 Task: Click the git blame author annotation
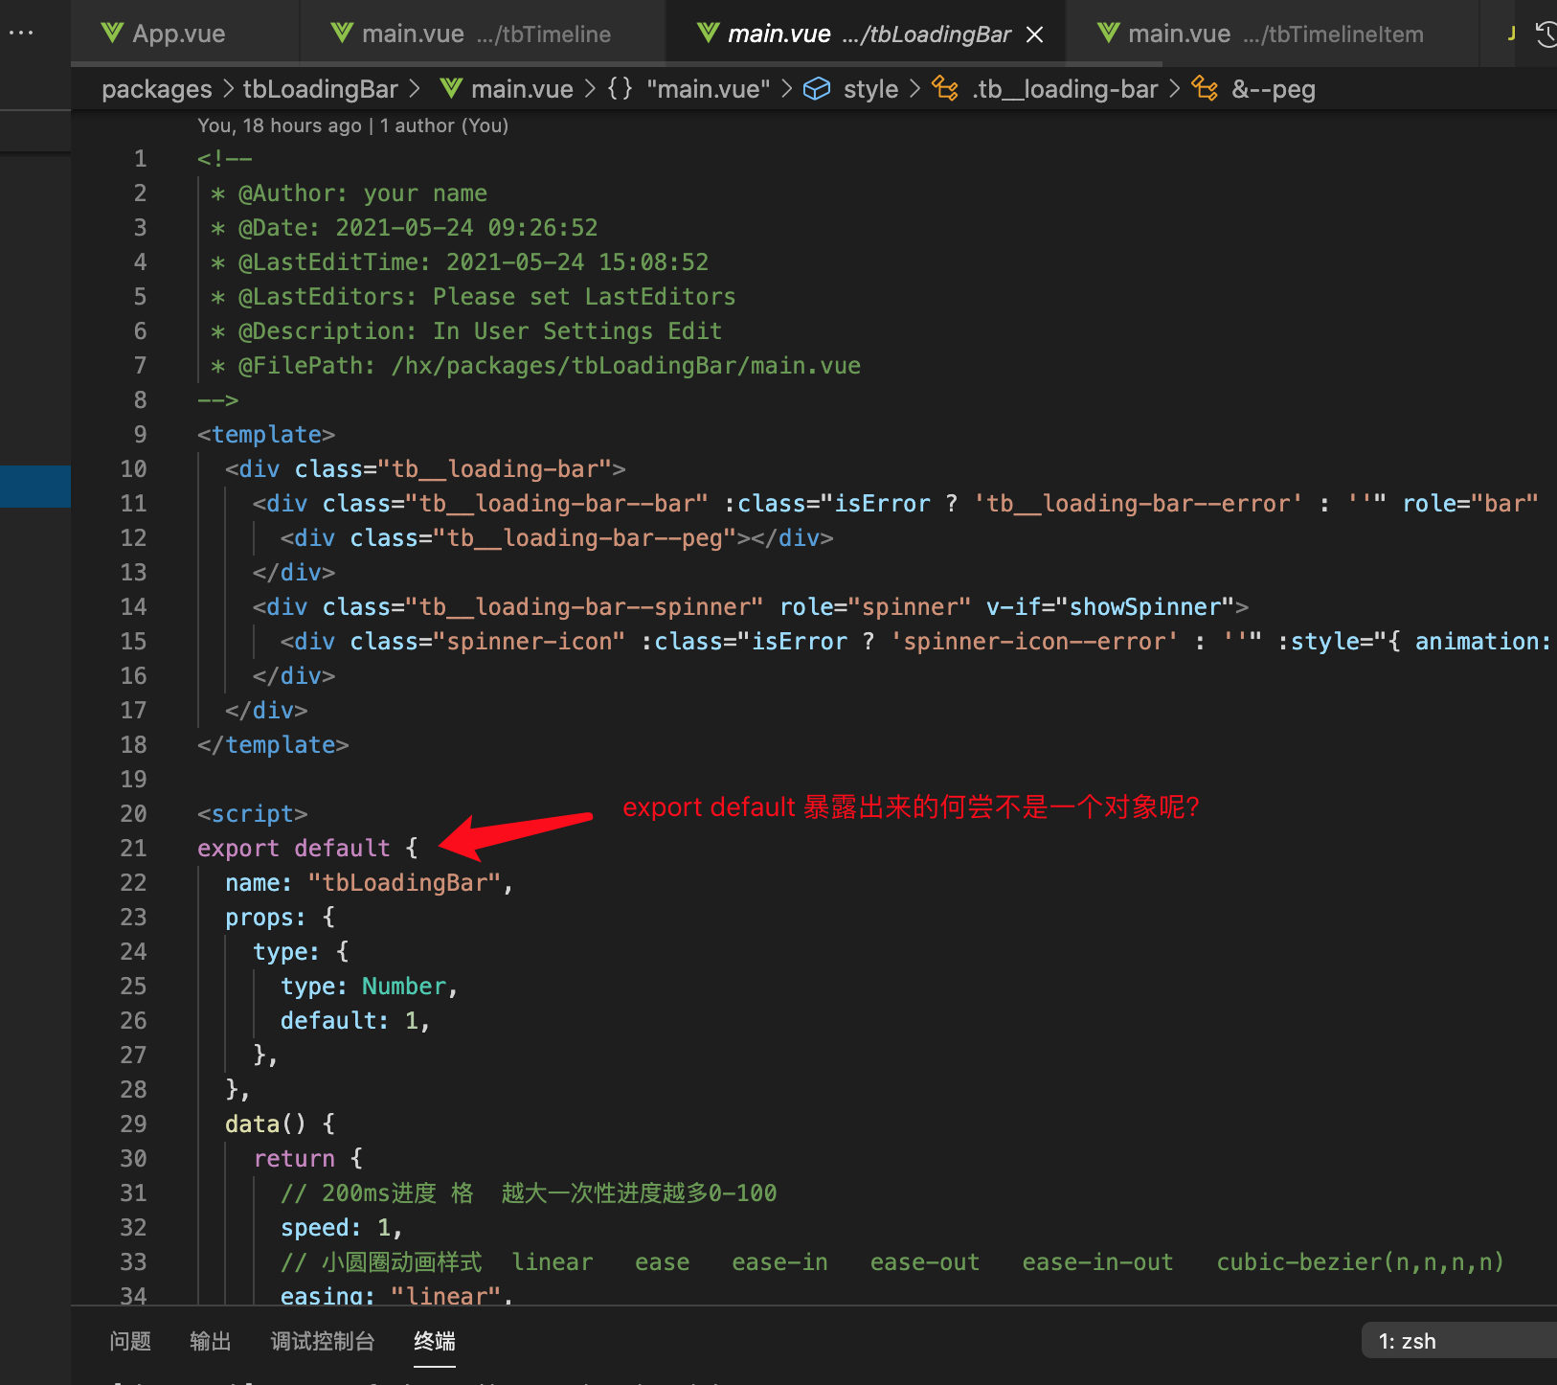pos(352,125)
